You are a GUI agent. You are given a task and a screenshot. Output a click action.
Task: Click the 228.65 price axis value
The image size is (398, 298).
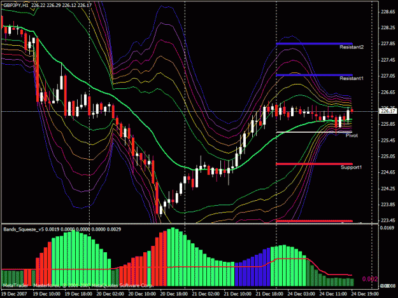388,12
